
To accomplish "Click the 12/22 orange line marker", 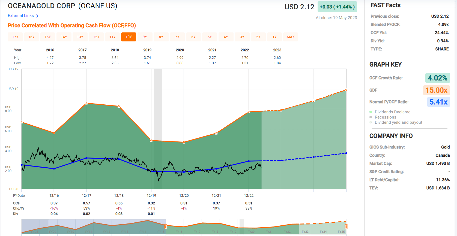I will [249, 112].
